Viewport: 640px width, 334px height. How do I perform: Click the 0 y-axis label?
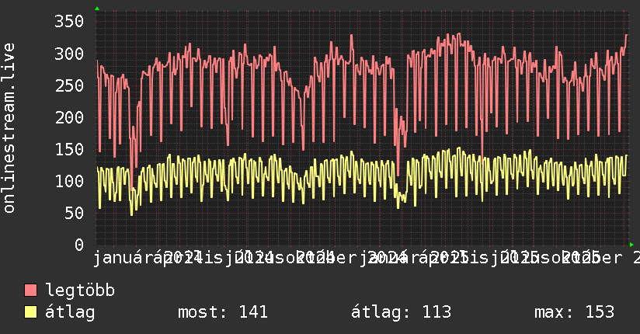coord(79,245)
